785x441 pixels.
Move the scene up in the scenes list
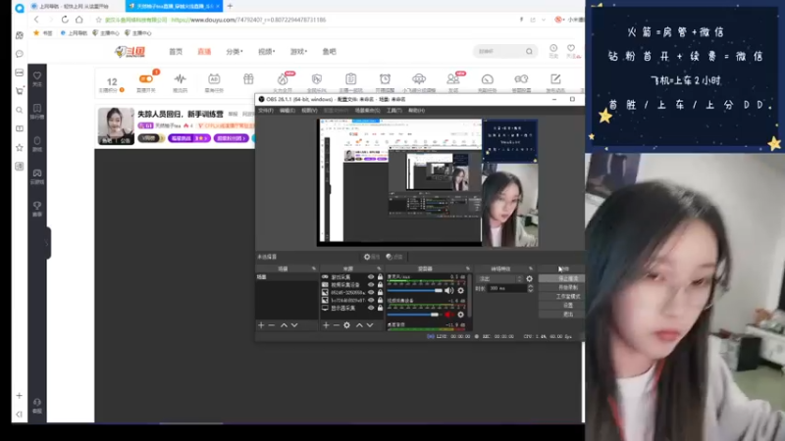pyautogui.click(x=284, y=325)
